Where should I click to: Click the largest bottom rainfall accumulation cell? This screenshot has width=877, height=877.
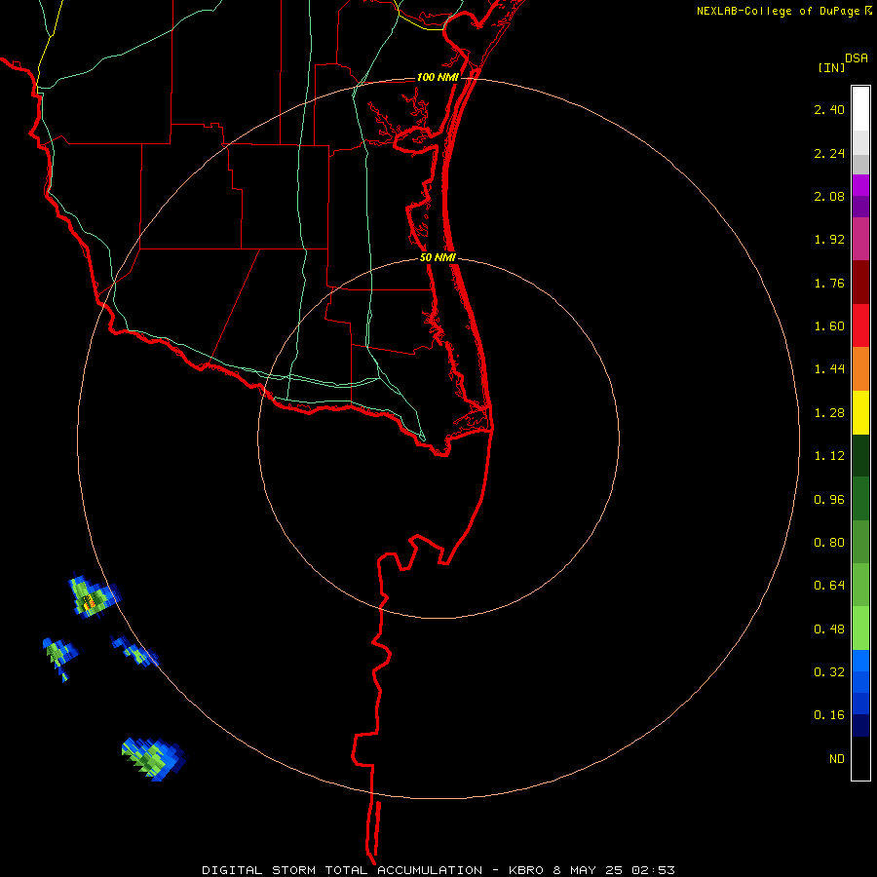154,759
